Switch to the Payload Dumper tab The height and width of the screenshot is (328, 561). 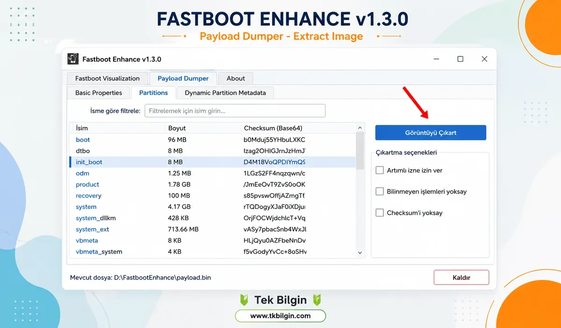coord(183,78)
